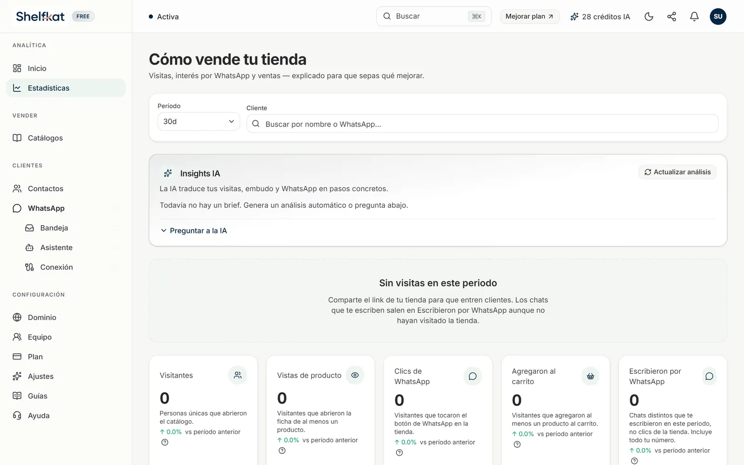Click the FREE plan badge

(x=83, y=16)
